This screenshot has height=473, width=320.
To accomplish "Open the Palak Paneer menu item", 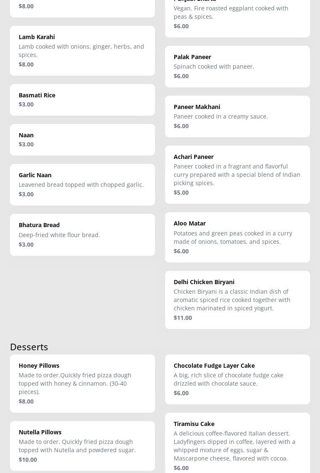I will pyautogui.click(x=237, y=66).
